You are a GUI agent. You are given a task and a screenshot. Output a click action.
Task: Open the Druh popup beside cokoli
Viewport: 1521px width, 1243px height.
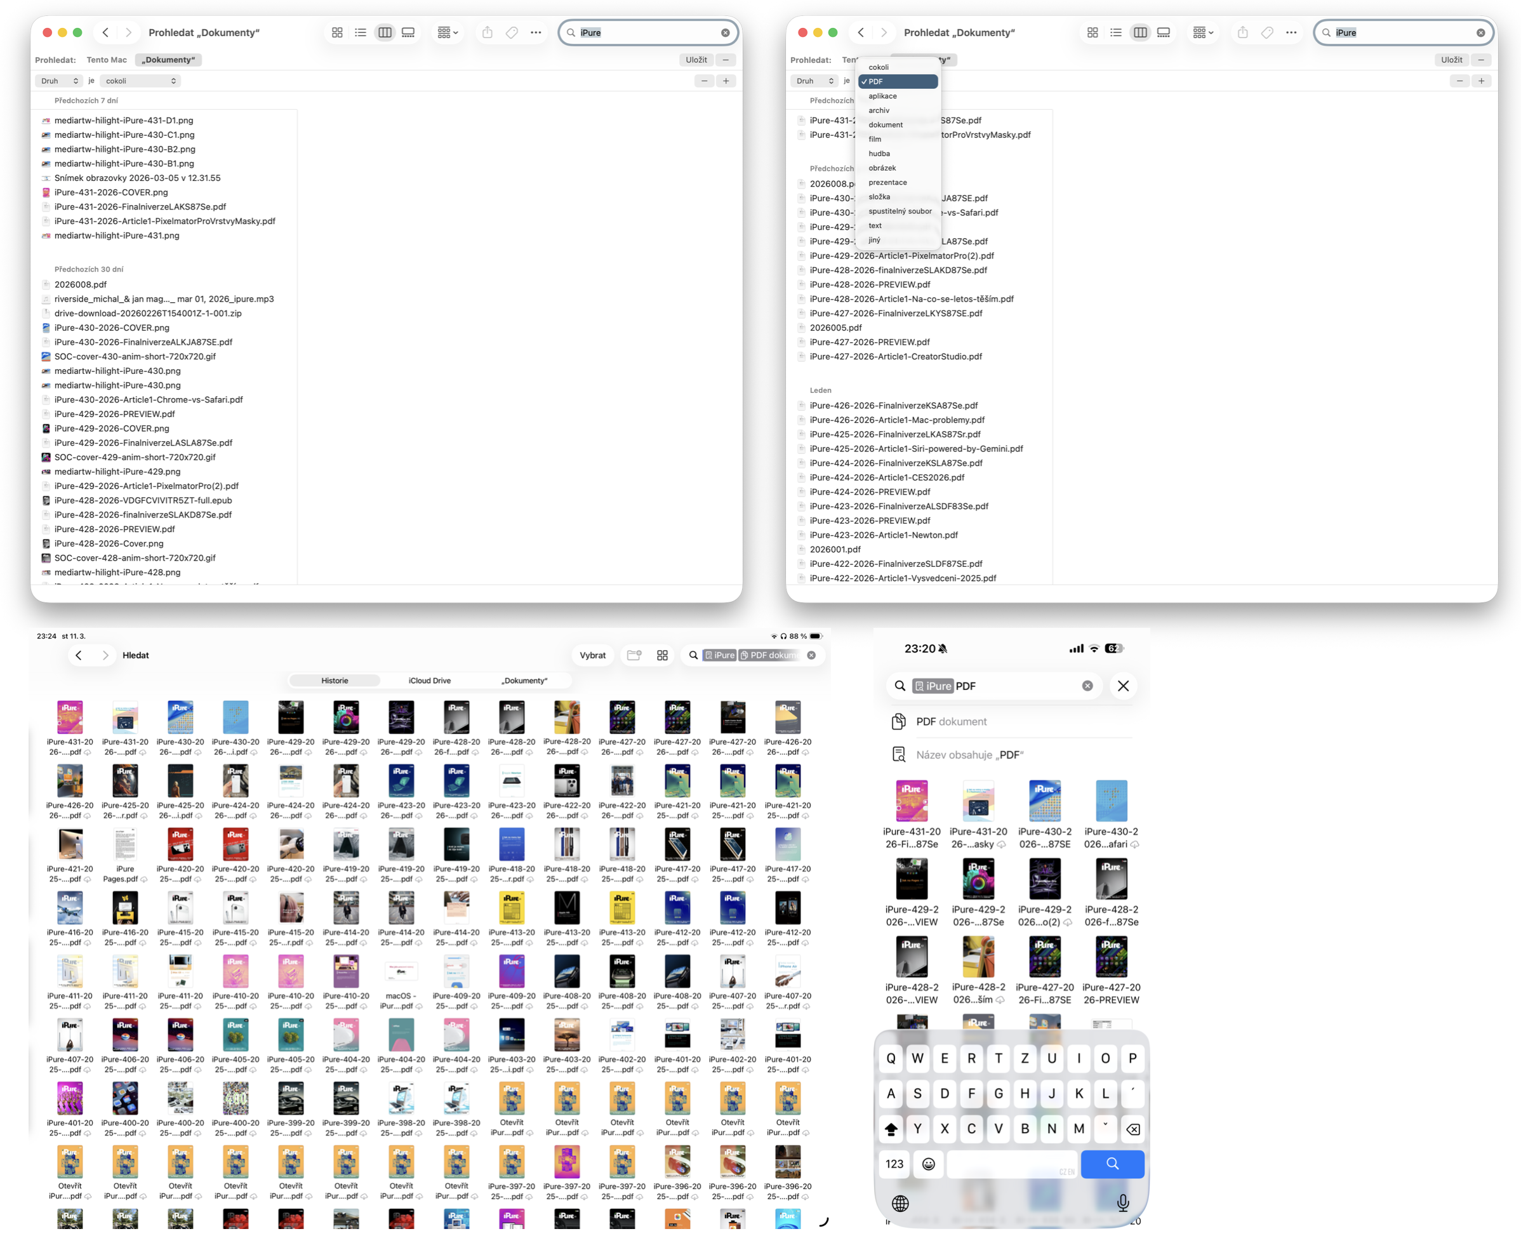tap(60, 81)
